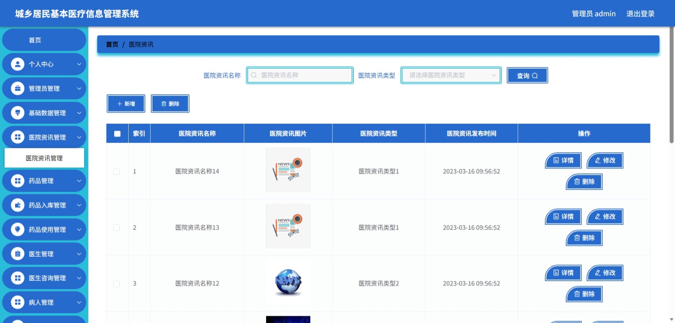Select the 医院资讯管理 submenu item

(44, 158)
